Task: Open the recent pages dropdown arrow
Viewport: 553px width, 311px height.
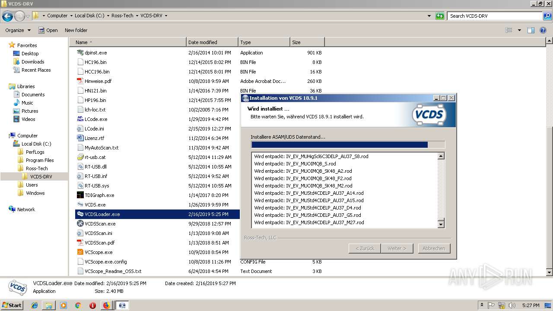Action: tap(28, 16)
